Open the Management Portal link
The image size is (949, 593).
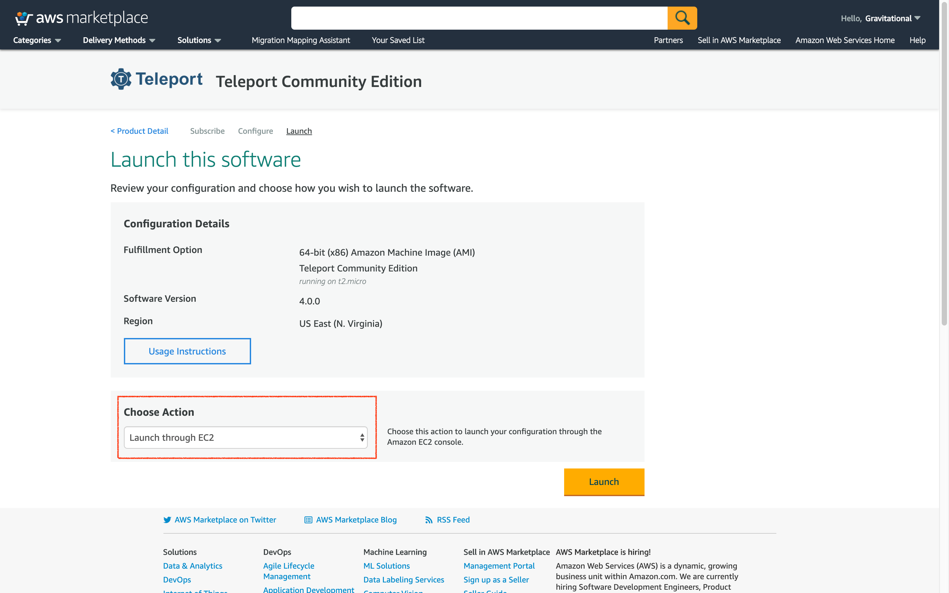(x=499, y=566)
